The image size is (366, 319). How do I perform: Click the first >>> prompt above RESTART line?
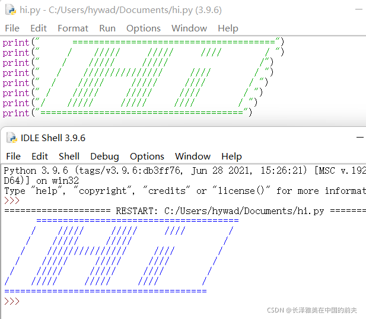tap(12, 200)
